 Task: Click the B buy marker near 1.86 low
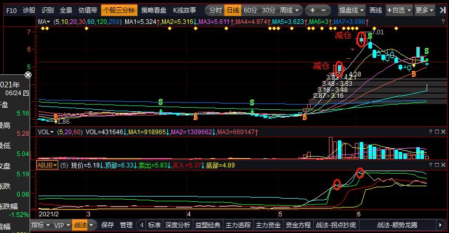tap(56, 116)
